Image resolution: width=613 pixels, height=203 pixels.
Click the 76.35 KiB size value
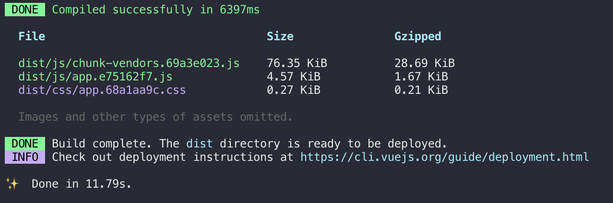[297, 63]
